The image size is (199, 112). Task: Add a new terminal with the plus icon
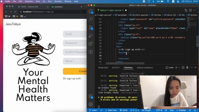[x=176, y=68]
